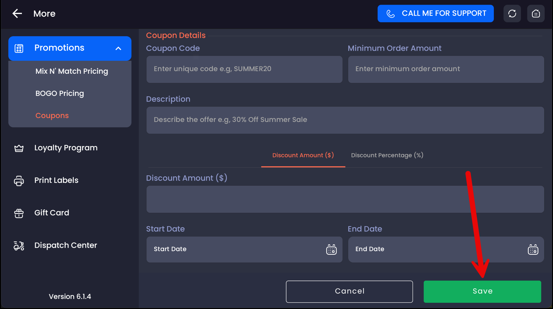Viewport: 553px width, 309px height.
Task: Select Coupons in the sidebar
Action: tap(52, 115)
